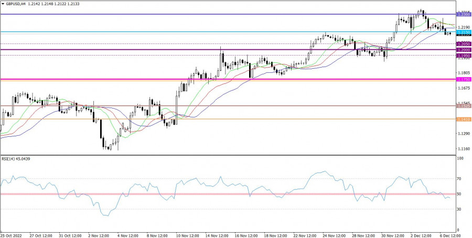Click the RSI 50 level label
472x238 pixels.
click(x=460, y=194)
